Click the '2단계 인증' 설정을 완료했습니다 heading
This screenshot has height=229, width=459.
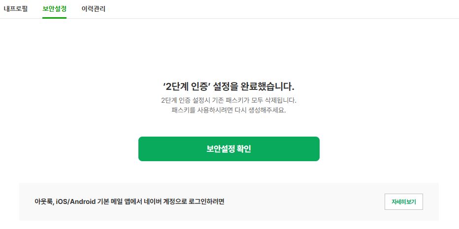click(x=229, y=87)
